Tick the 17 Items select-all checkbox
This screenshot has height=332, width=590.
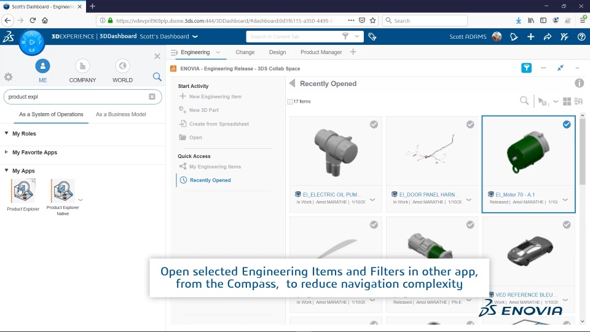point(290,101)
